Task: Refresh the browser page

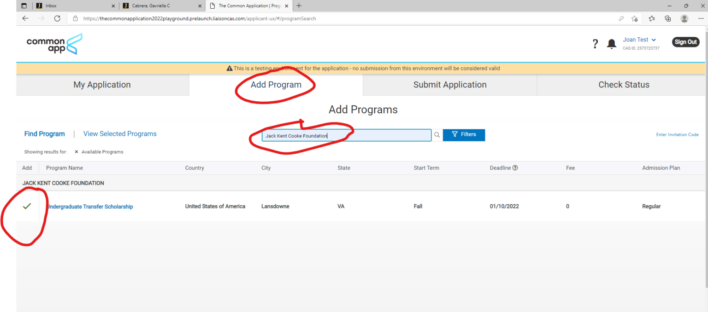Action: pos(57,18)
